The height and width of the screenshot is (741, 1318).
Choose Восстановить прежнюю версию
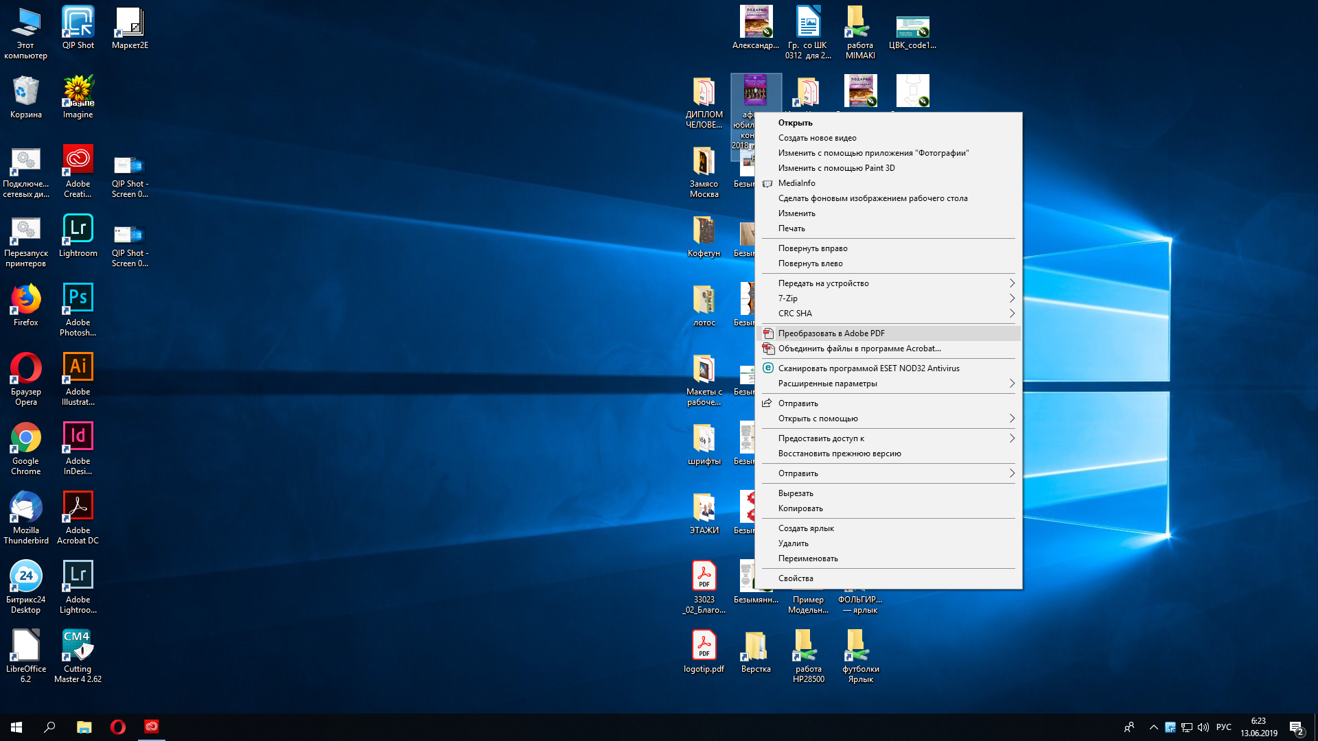[x=888, y=454]
